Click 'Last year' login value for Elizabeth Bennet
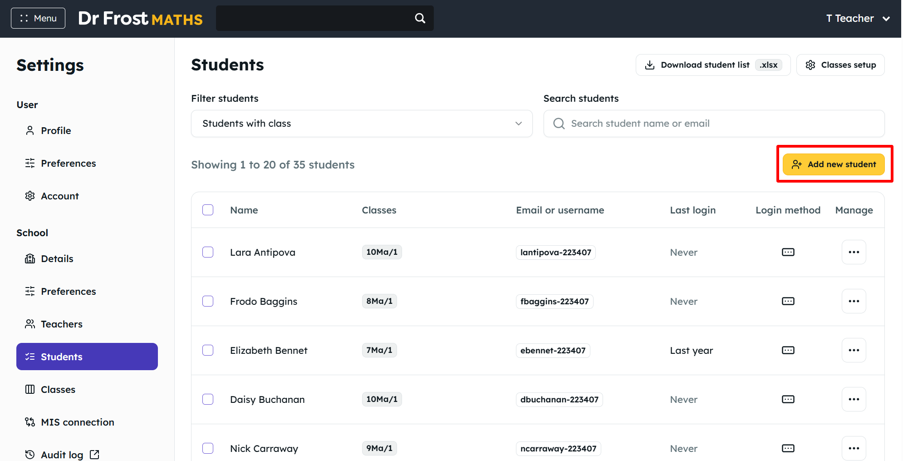This screenshot has height=461, width=903. pyautogui.click(x=692, y=351)
